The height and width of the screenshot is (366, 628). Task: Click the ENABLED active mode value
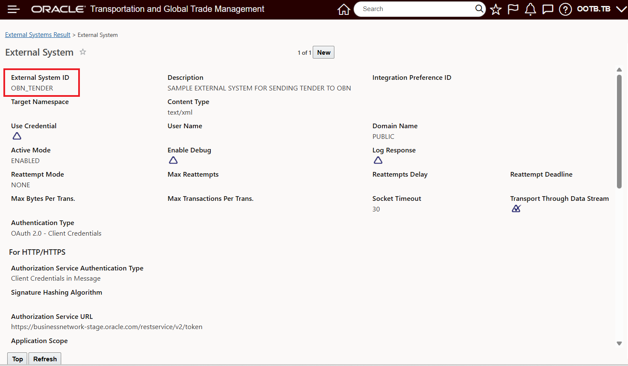pos(25,161)
